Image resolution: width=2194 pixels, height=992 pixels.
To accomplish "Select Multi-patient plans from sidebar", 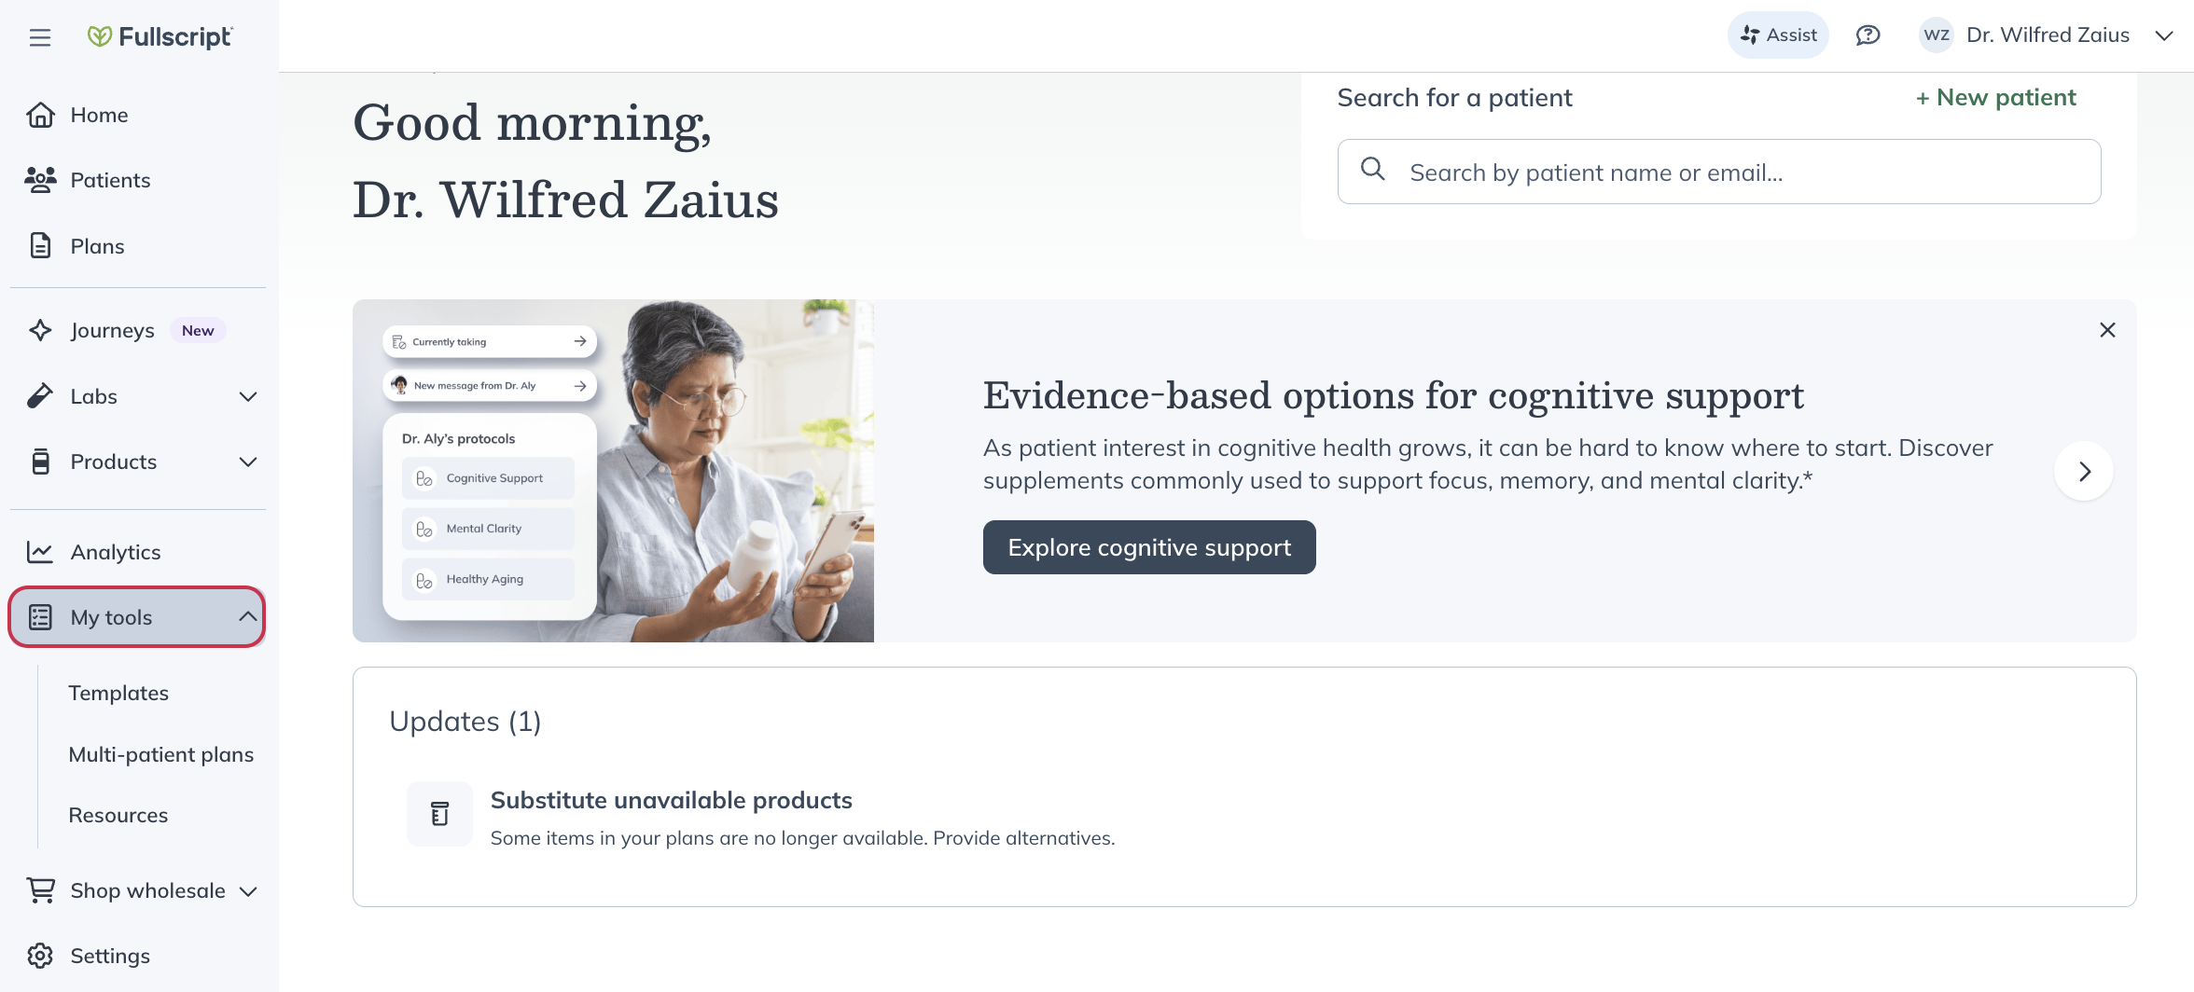I will 161,754.
